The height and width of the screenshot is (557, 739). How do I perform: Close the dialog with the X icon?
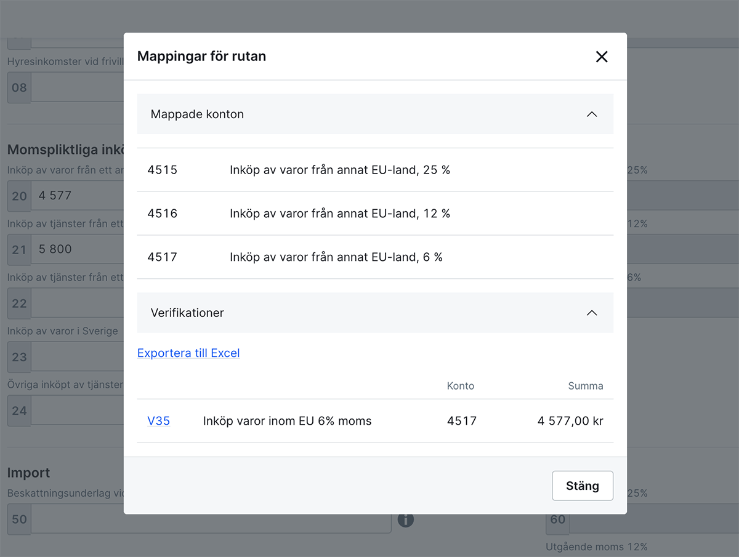(602, 57)
